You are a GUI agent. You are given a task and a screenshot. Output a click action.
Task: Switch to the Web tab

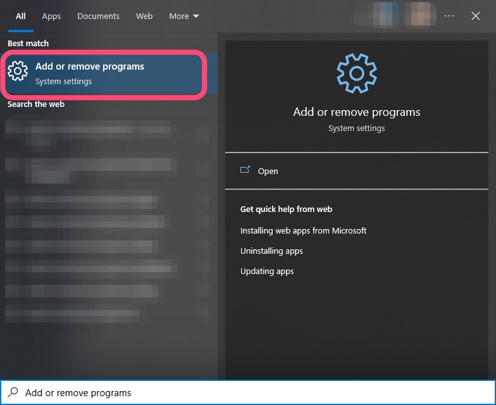[144, 16]
